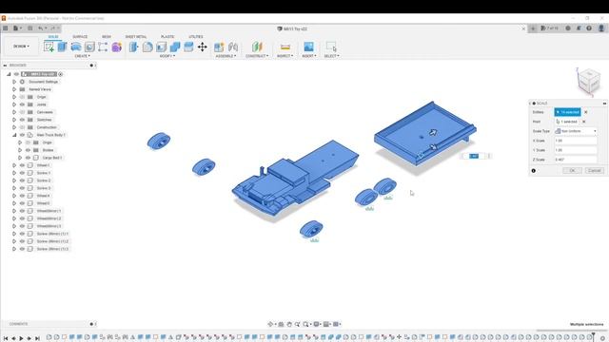Switch to the Mesh tab
Viewport: 609px width, 342px height.
[107, 36]
